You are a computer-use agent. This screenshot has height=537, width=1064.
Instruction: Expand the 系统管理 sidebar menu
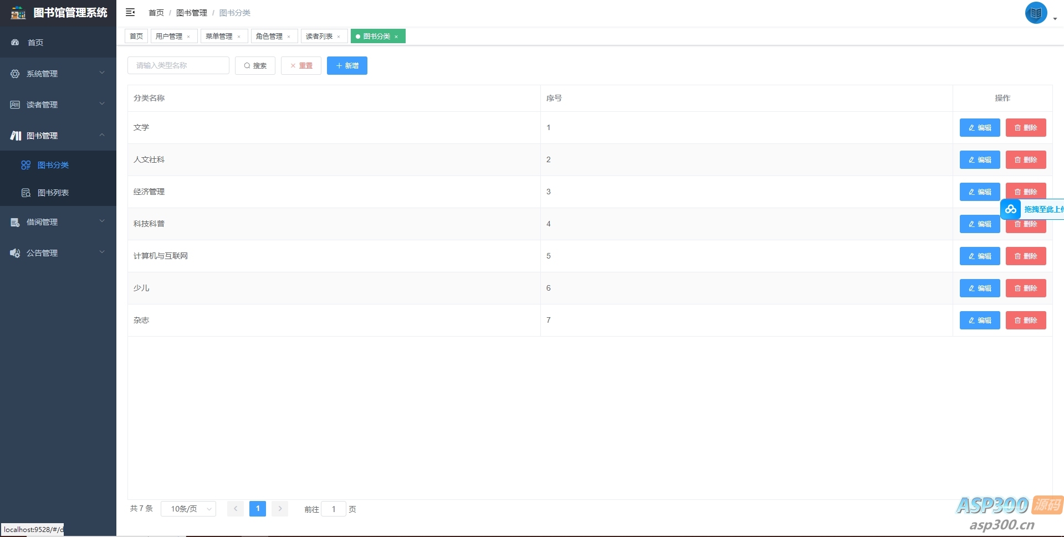(x=58, y=74)
